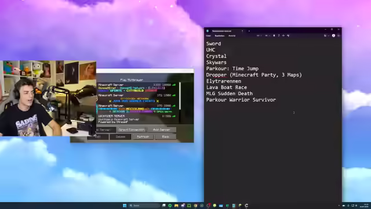Screen dimensions: 371x209
Task: Click Add Server button in Minecraft
Action: point(162,129)
